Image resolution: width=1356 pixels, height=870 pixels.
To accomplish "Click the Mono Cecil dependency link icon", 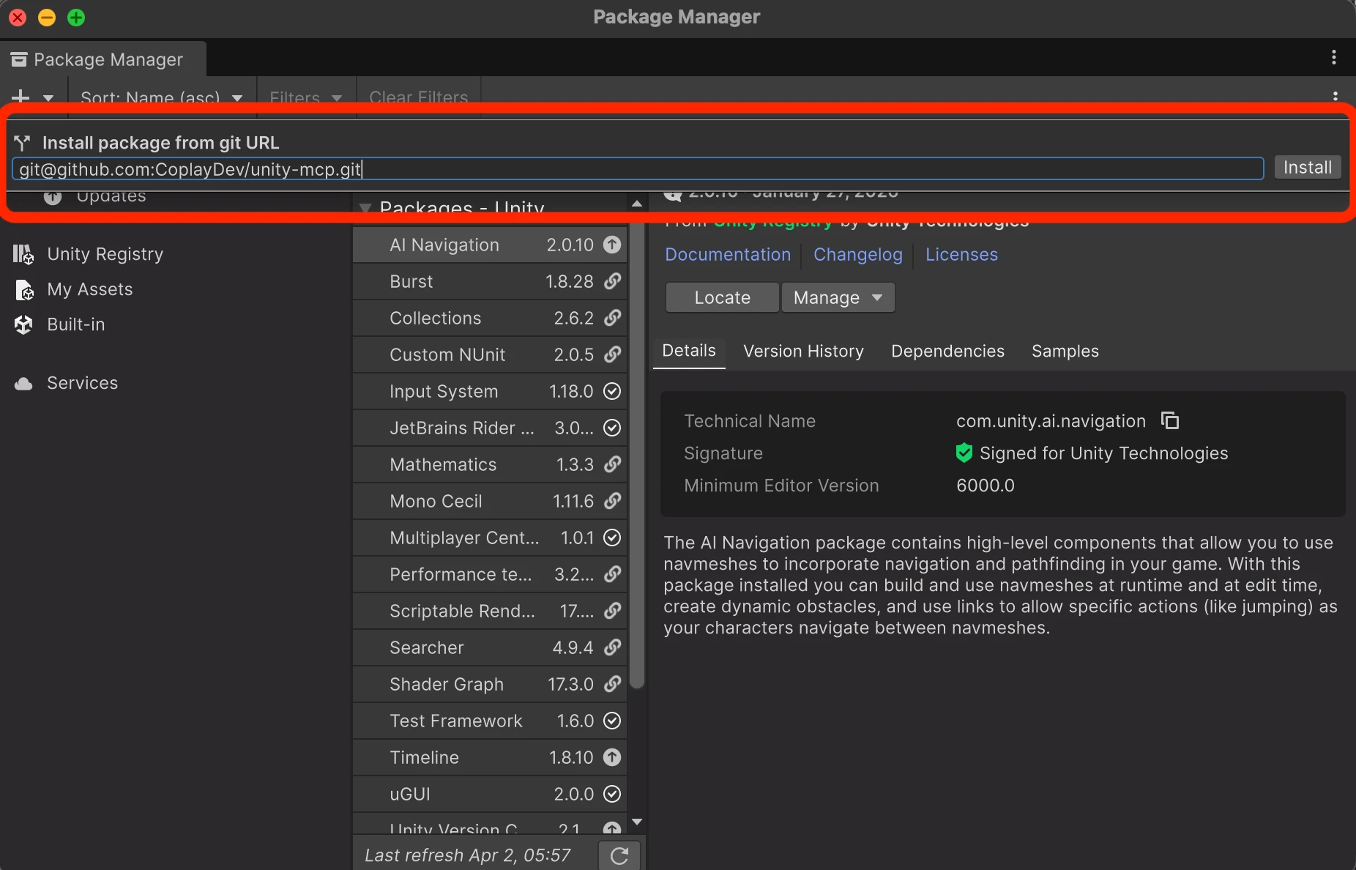I will [x=612, y=501].
